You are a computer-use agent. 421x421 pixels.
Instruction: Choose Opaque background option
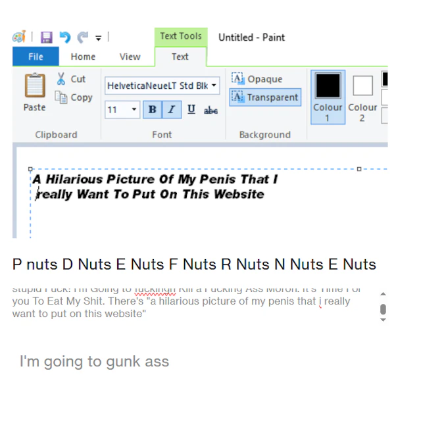coord(257,79)
